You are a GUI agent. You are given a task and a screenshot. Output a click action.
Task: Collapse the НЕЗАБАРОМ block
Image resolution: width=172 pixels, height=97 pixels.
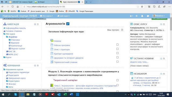161,74
